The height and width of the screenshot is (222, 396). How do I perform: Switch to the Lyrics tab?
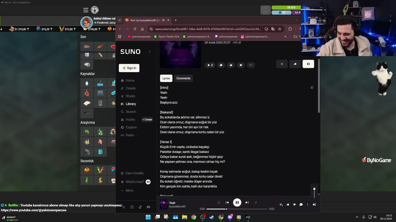pyautogui.click(x=166, y=78)
